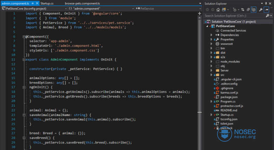Open the PetService member dropdown

click(x=200, y=9)
